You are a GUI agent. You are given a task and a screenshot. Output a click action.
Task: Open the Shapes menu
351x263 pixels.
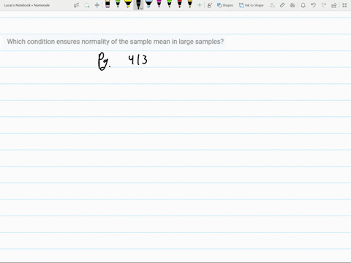pos(225,5)
